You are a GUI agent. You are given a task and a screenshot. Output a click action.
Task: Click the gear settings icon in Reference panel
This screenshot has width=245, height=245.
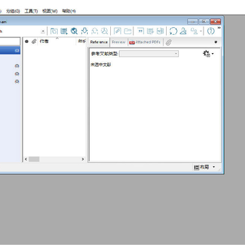point(206,54)
